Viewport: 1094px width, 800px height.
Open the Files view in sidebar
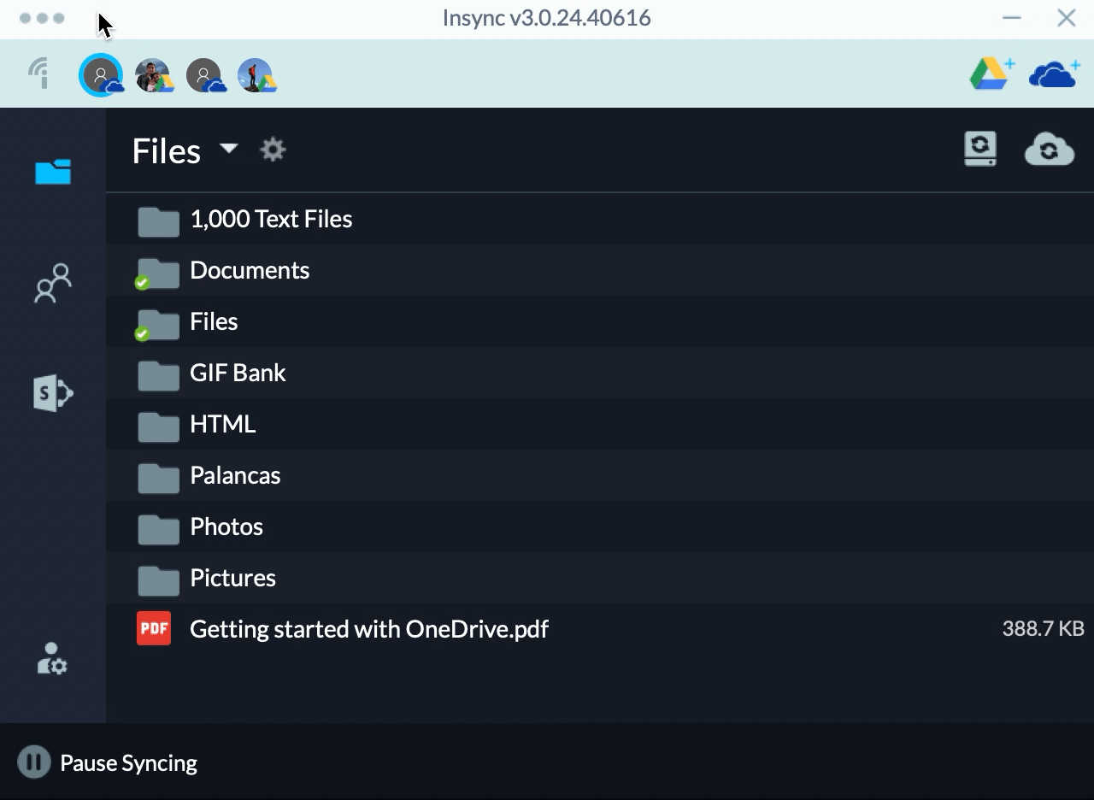53,172
